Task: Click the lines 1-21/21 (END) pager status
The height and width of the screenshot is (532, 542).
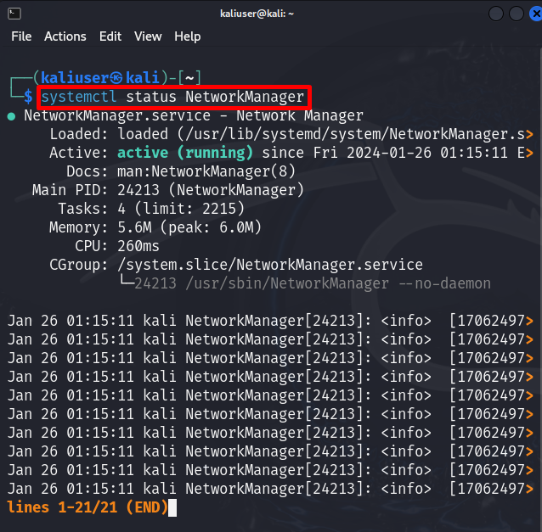Action: click(88, 507)
